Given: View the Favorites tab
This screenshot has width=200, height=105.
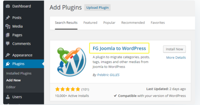Looking at the screenshot, I should (x=158, y=22).
